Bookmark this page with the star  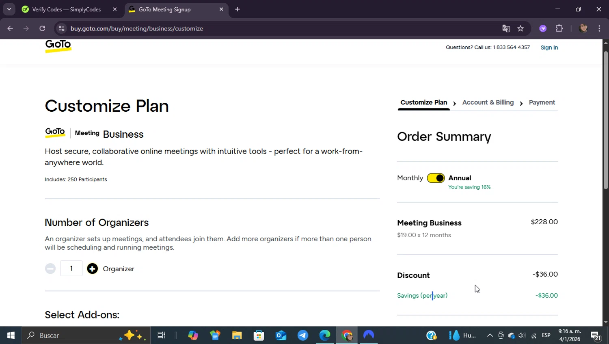[x=520, y=28]
